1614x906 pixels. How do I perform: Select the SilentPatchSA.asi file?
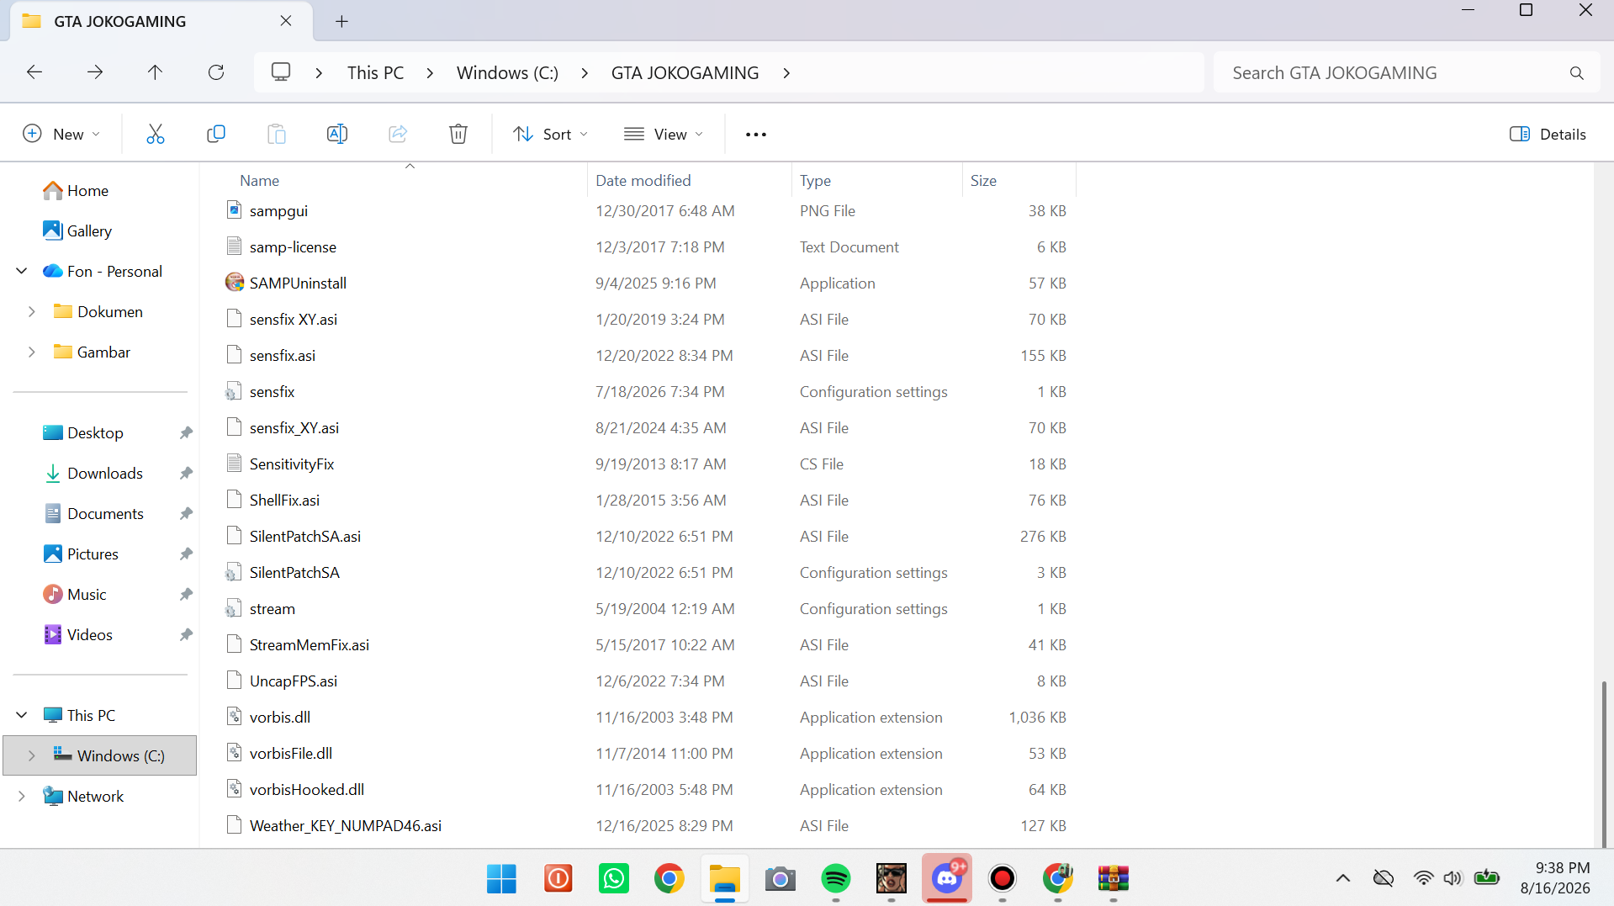[x=304, y=537]
